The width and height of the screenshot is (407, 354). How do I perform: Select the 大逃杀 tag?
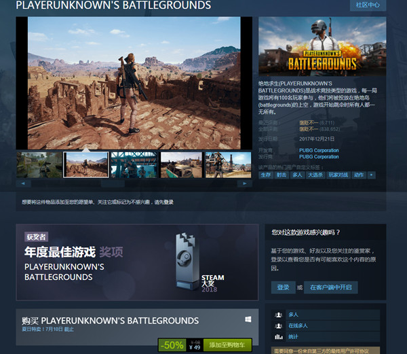pos(315,175)
